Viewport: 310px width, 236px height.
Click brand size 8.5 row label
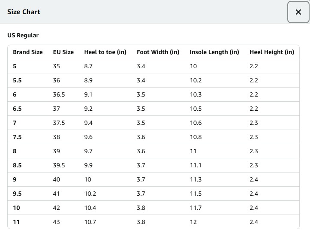click(x=17, y=165)
